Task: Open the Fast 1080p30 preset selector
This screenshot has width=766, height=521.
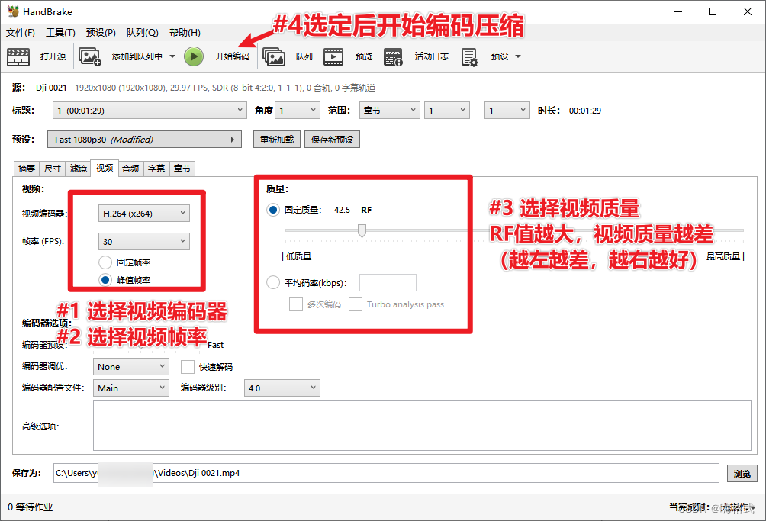Action: [144, 139]
